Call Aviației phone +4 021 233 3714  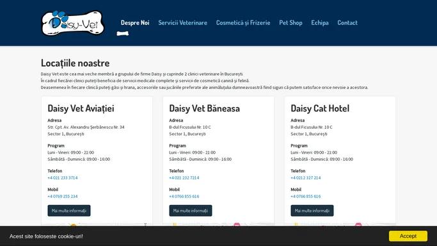tap(63, 177)
